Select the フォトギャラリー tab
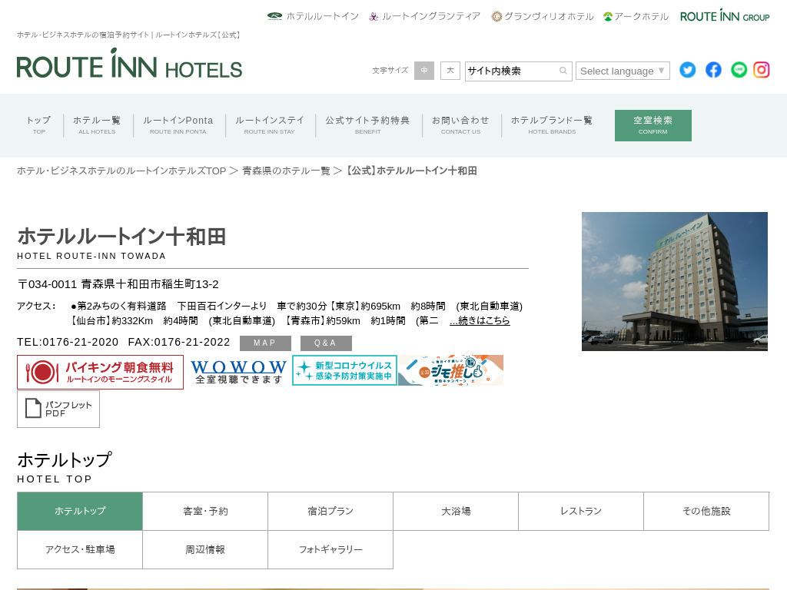 [330, 550]
